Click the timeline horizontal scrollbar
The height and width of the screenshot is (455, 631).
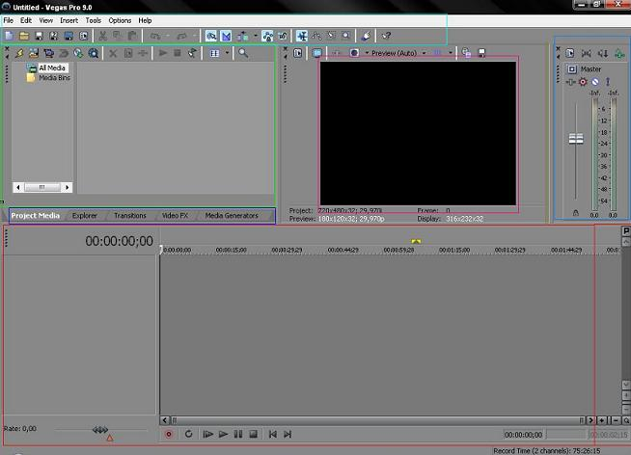click(x=377, y=420)
